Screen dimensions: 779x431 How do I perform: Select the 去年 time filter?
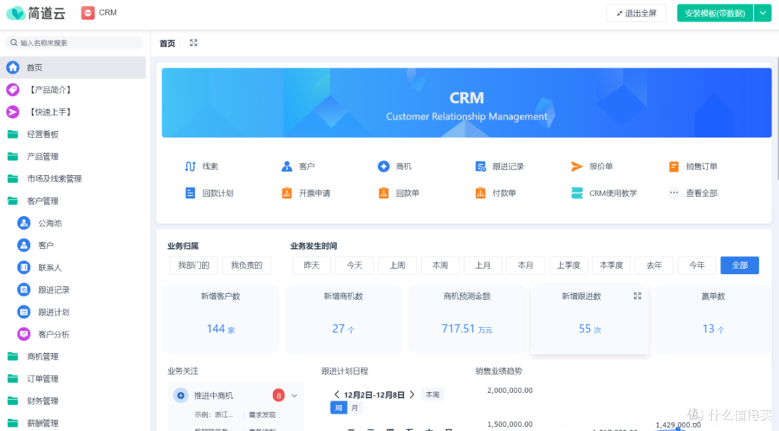[x=654, y=265]
